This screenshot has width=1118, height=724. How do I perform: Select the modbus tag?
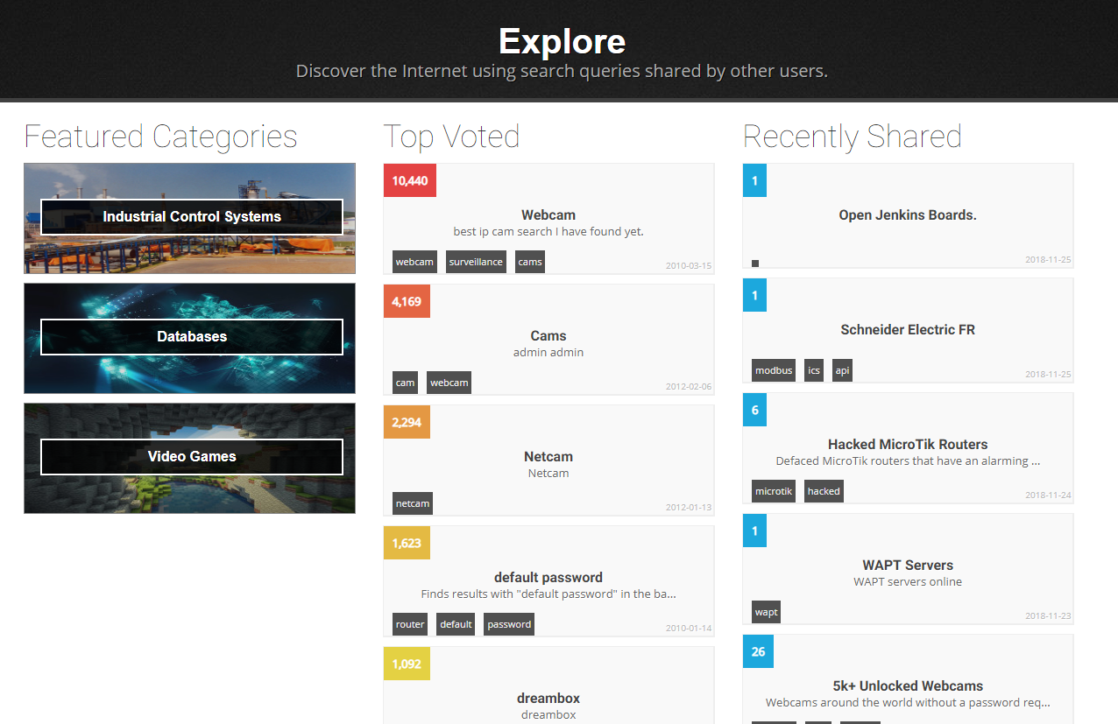click(x=774, y=370)
